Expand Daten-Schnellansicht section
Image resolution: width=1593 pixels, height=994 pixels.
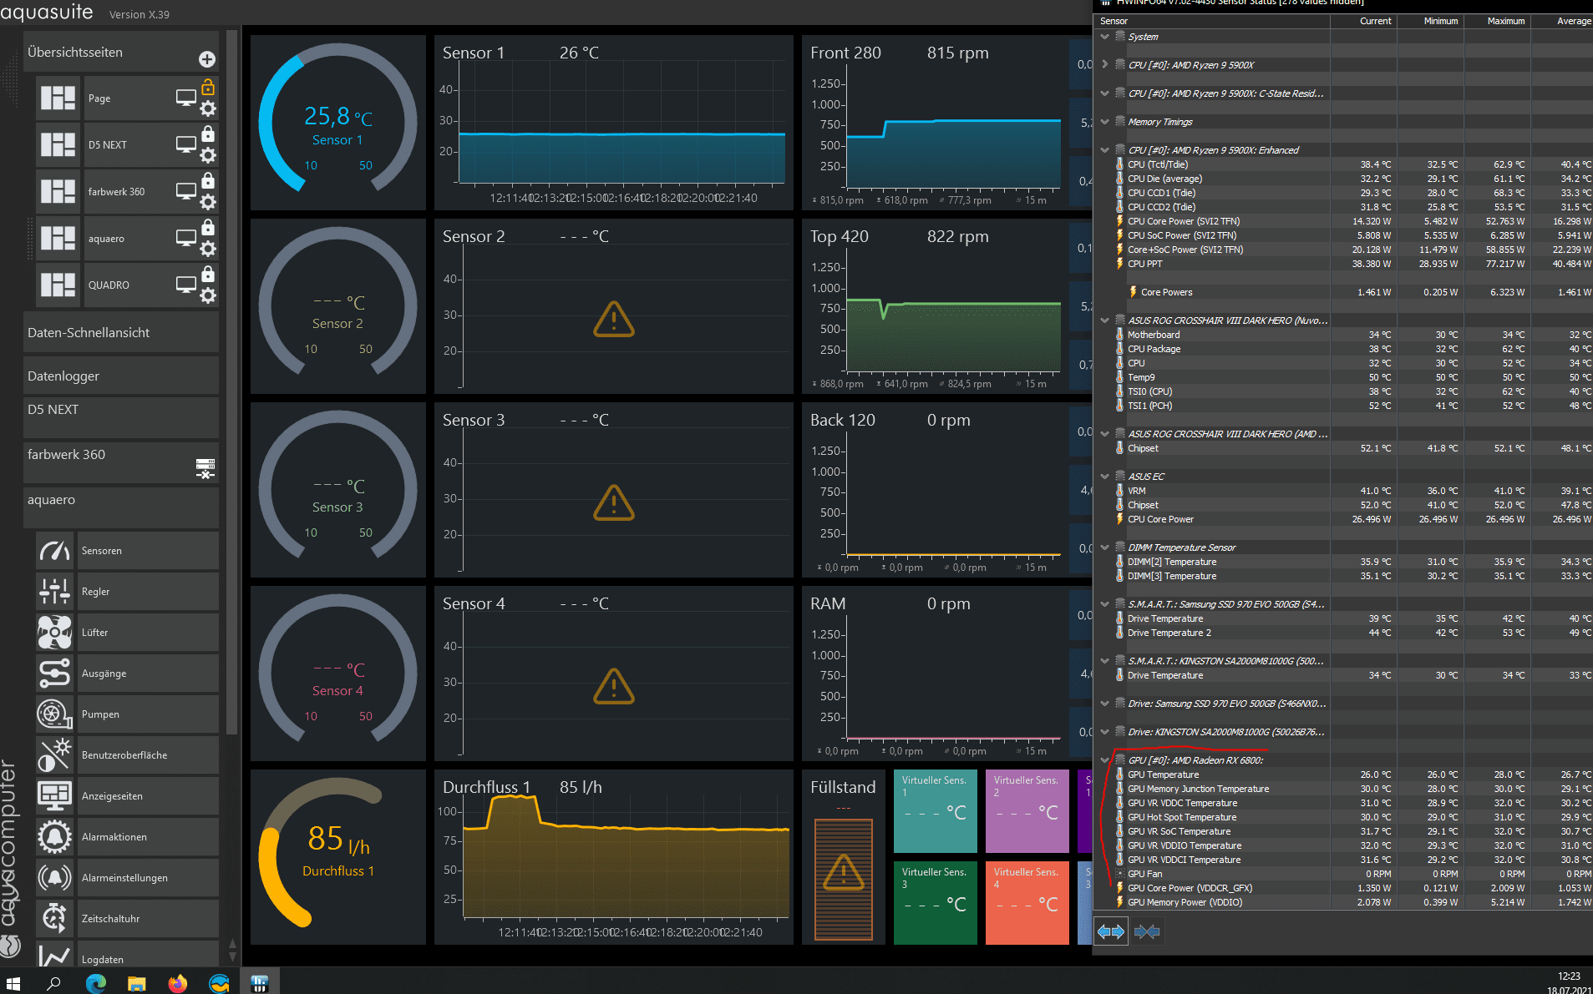[x=121, y=333]
